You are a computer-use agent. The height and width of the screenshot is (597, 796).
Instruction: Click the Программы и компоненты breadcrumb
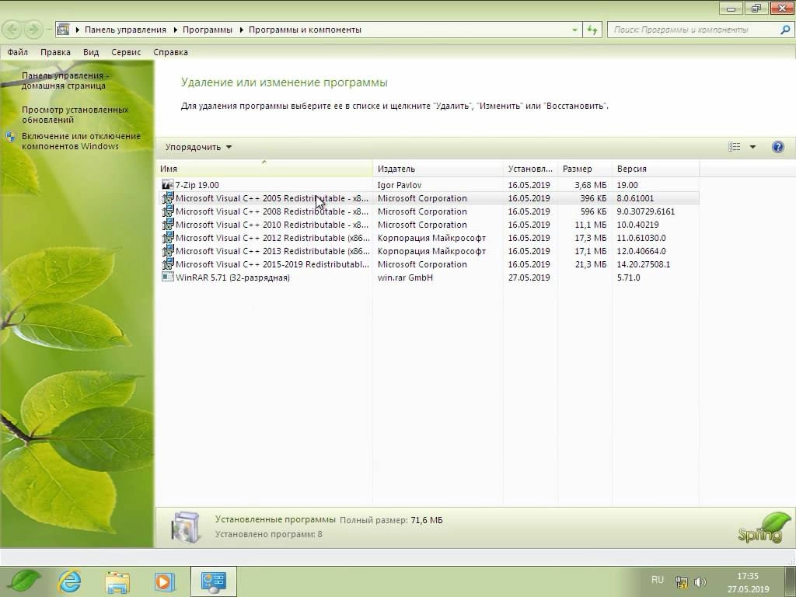click(305, 30)
